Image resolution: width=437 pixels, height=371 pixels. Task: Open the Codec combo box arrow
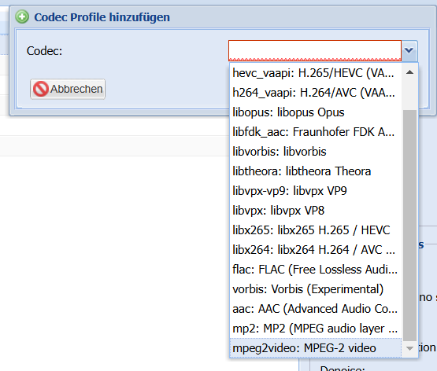click(x=409, y=50)
